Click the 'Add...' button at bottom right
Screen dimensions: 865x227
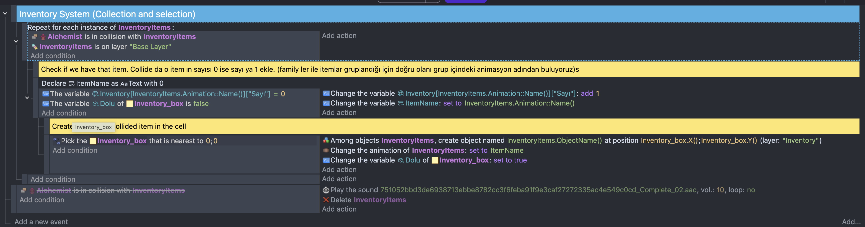tap(851, 222)
